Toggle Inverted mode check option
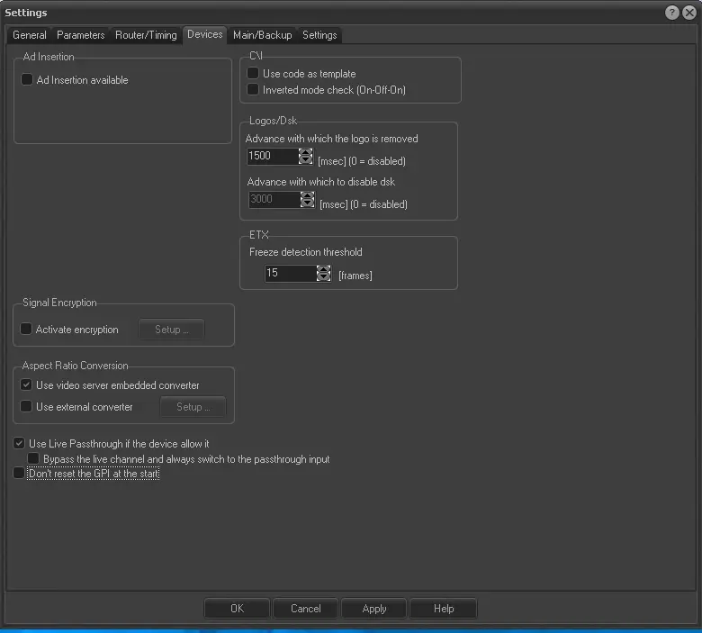 [x=253, y=90]
